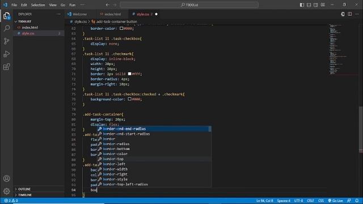Collapse the TODOLIST folder section
The height and width of the screenshot is (204, 363).
click(25, 22)
